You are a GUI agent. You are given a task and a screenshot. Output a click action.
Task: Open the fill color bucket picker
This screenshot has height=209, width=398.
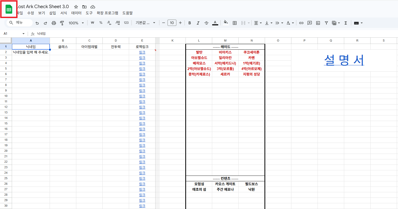pyautogui.click(x=226, y=23)
